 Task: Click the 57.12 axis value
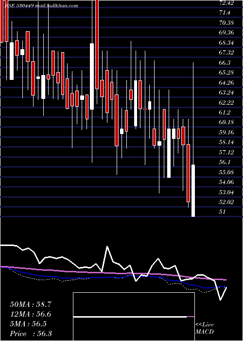click(226, 152)
